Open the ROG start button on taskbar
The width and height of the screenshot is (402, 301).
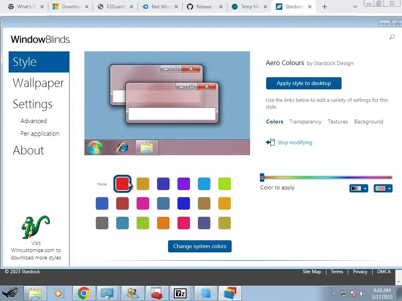10,293
